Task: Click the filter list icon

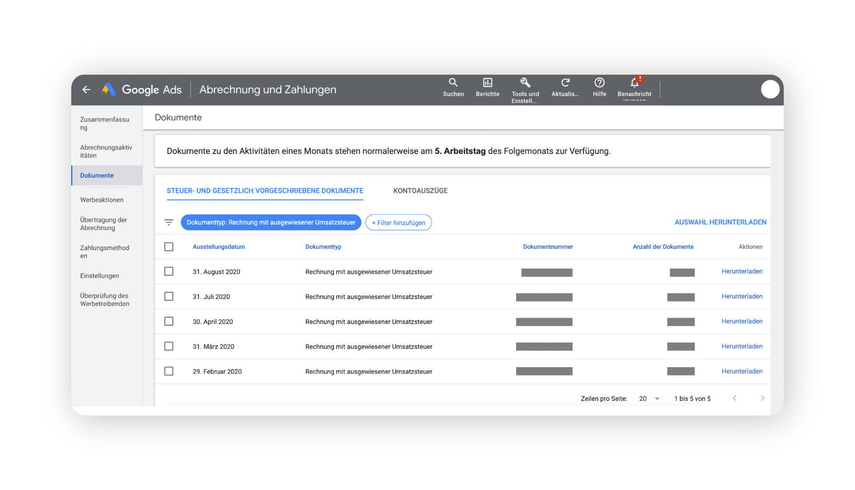Action: click(169, 222)
